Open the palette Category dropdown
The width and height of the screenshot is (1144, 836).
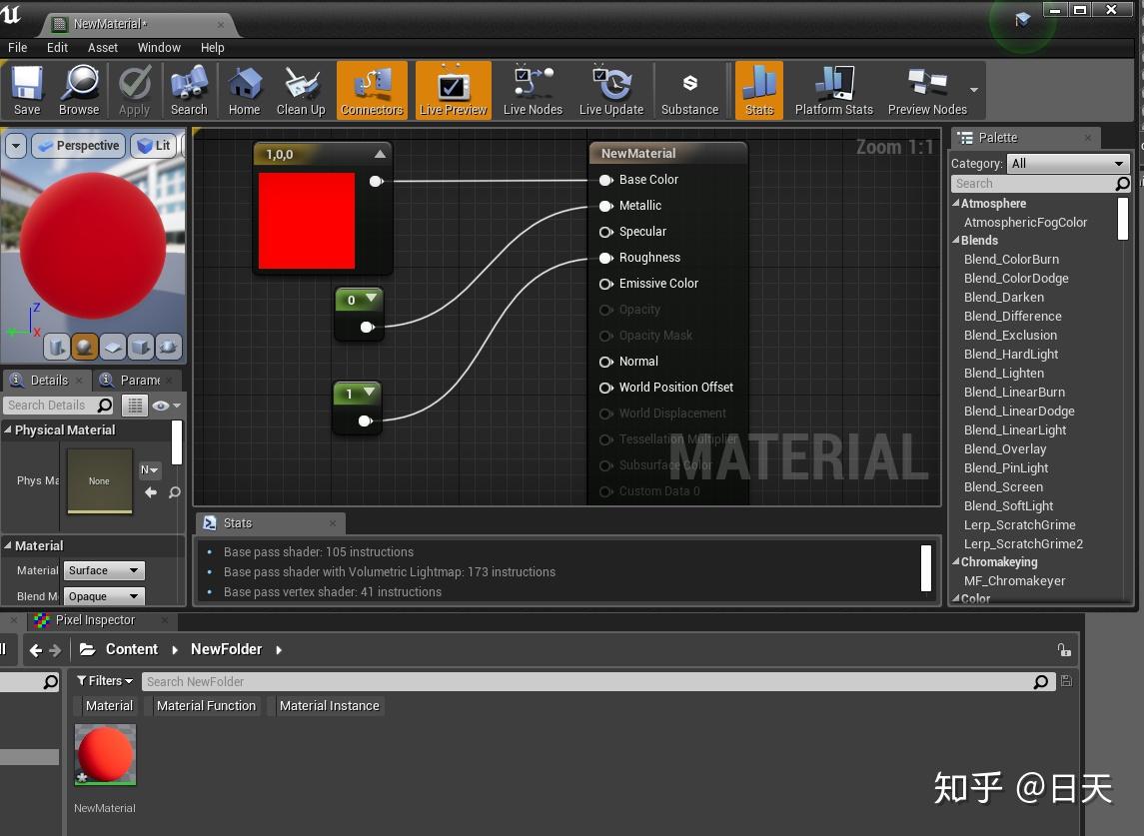click(1067, 163)
